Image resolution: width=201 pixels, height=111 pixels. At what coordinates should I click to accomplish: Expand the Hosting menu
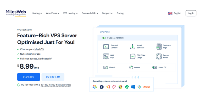point(37,13)
